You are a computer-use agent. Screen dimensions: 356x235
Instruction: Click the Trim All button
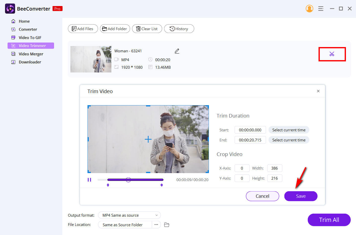pyautogui.click(x=329, y=220)
